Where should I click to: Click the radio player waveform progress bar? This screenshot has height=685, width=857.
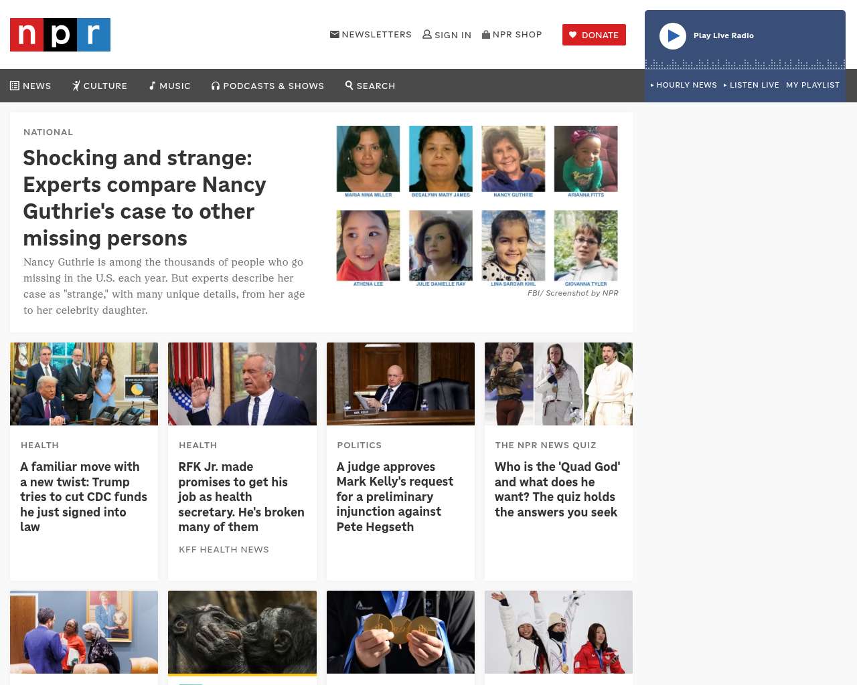745,64
